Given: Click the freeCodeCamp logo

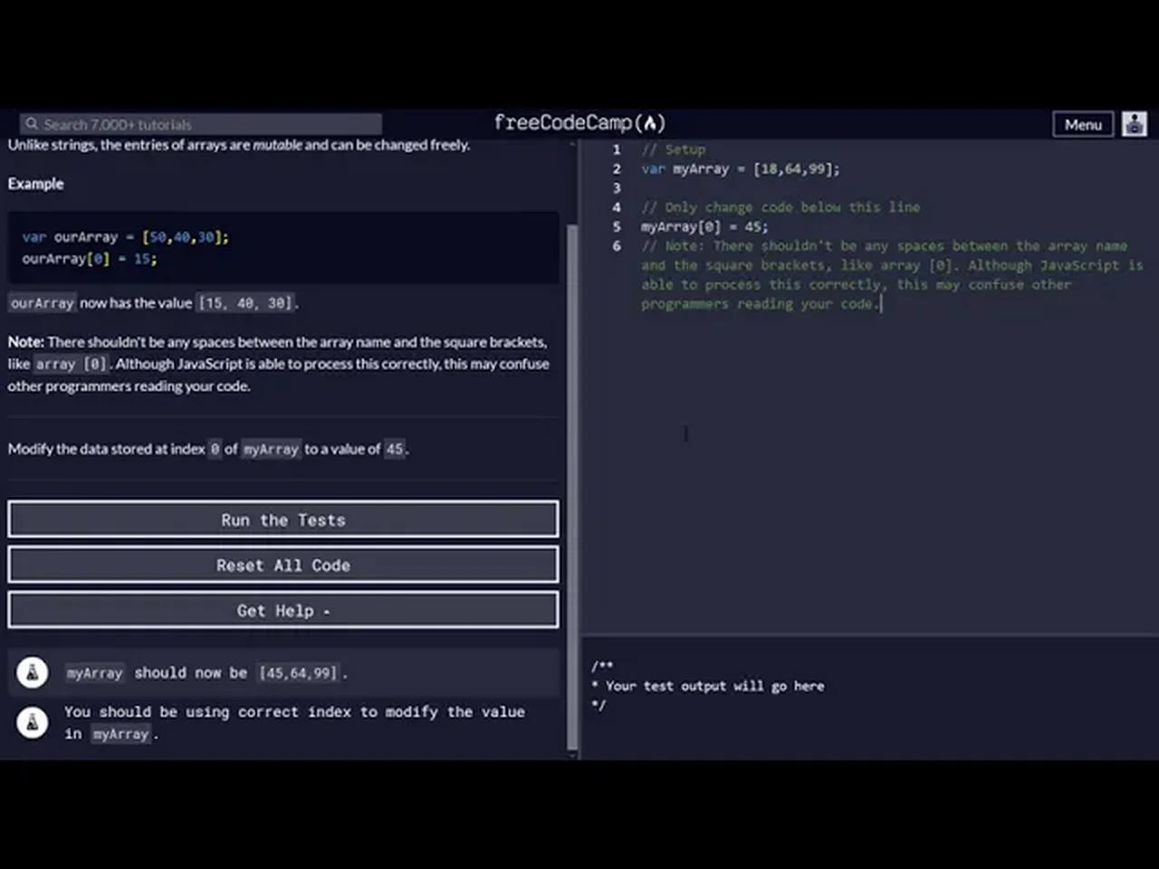Looking at the screenshot, I should 579,123.
